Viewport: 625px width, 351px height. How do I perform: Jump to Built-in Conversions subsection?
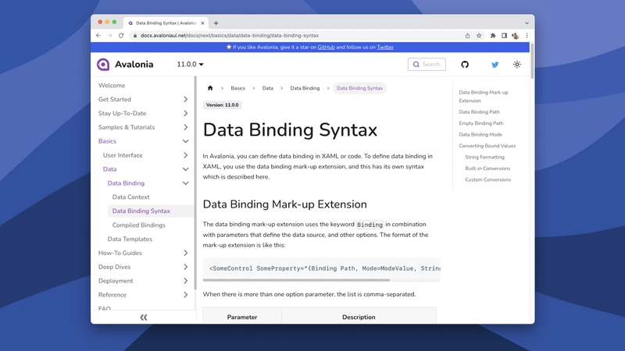[x=487, y=168]
